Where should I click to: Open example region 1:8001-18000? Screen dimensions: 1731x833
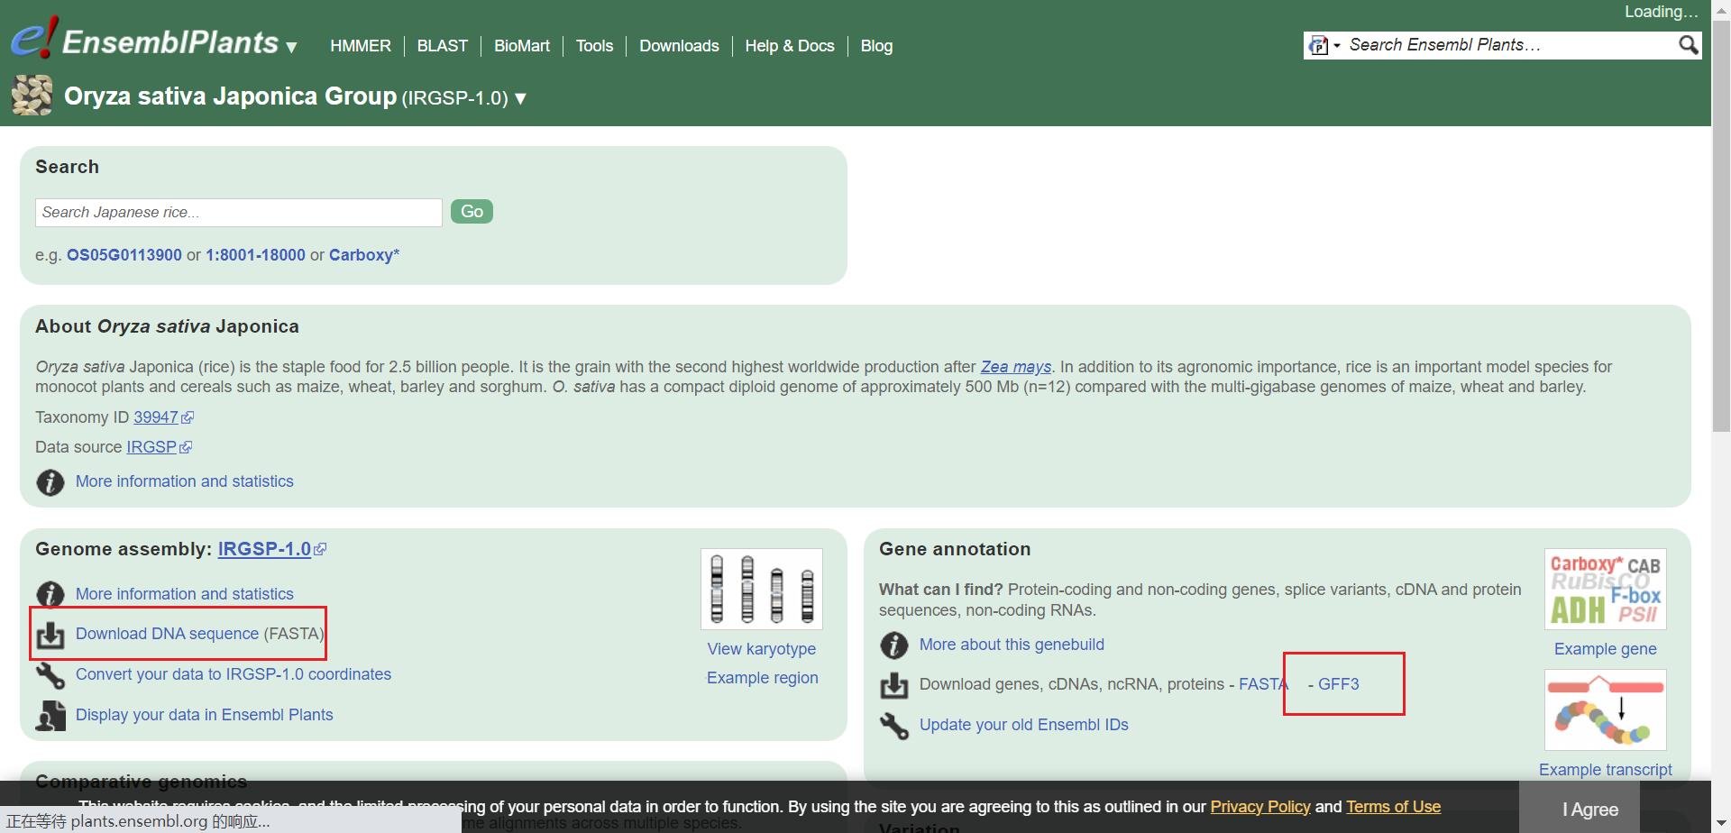click(255, 255)
